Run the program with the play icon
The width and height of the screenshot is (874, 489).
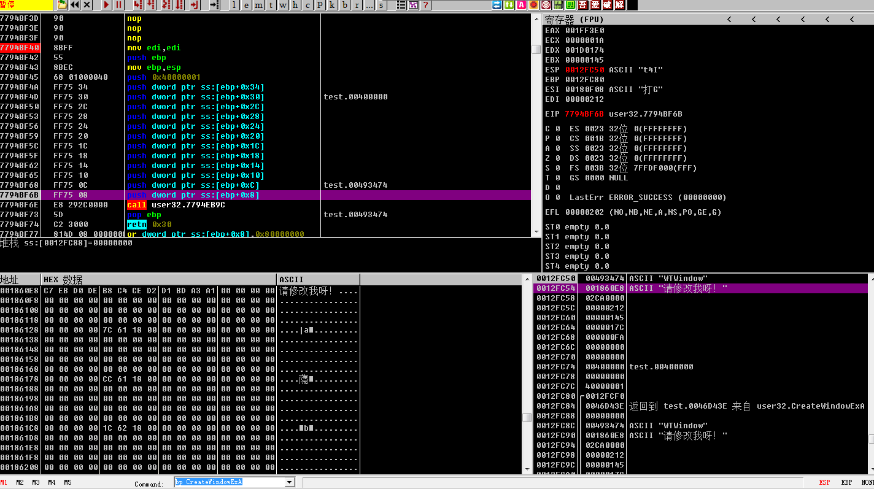pos(107,5)
